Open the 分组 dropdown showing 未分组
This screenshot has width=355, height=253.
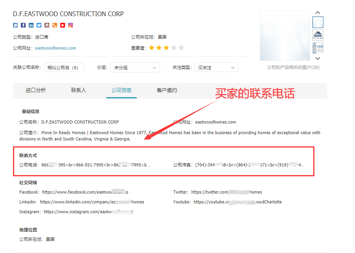tap(135, 68)
